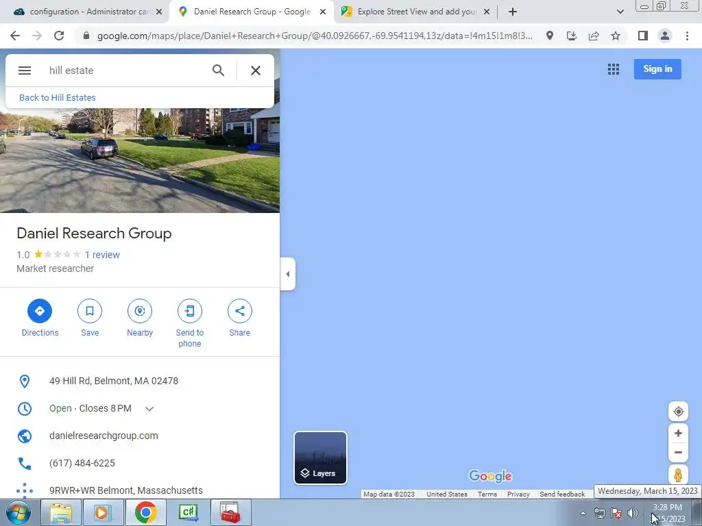702x526 pixels.
Task: Open a new browser tab
Action: click(513, 12)
